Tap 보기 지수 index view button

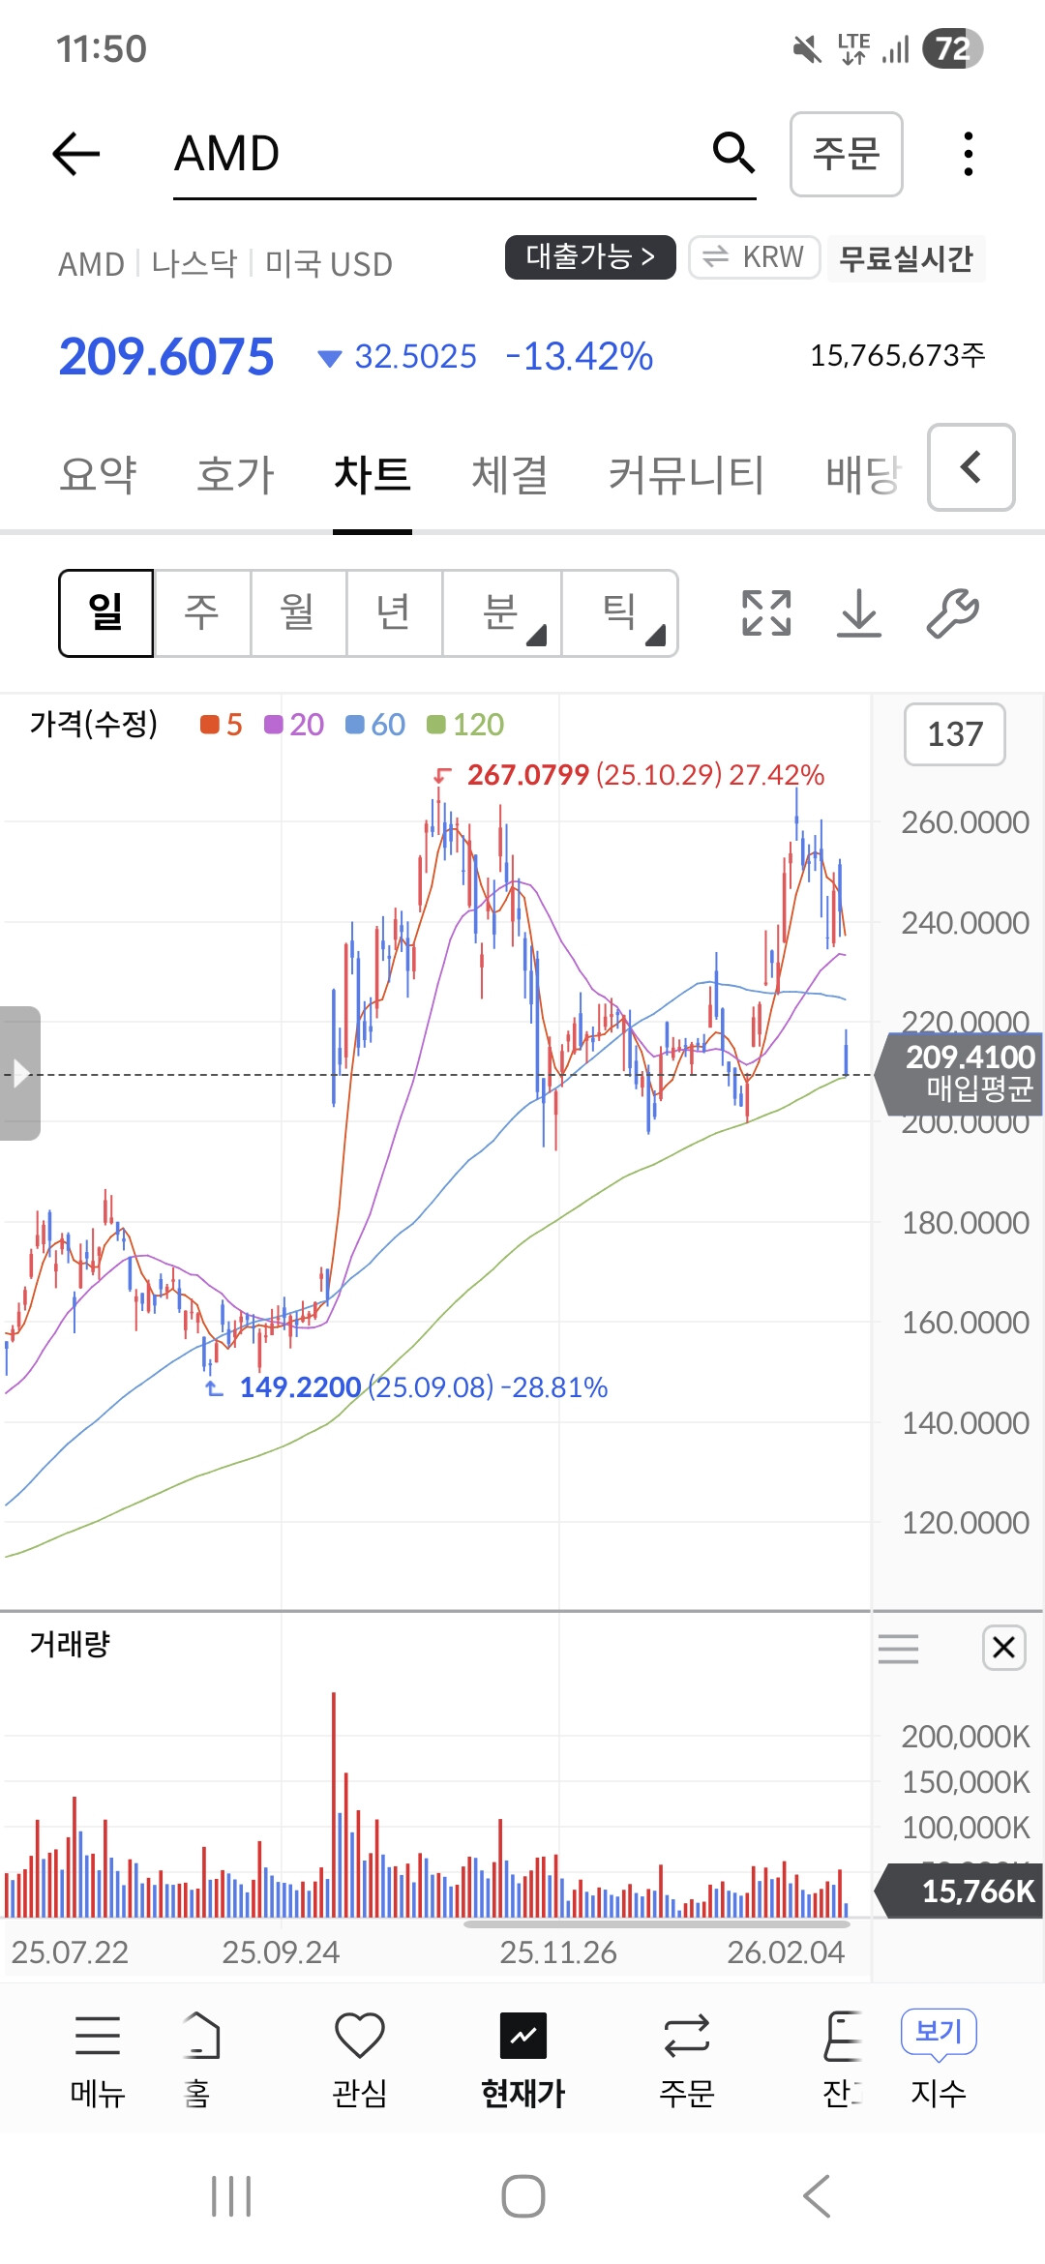[939, 2059]
